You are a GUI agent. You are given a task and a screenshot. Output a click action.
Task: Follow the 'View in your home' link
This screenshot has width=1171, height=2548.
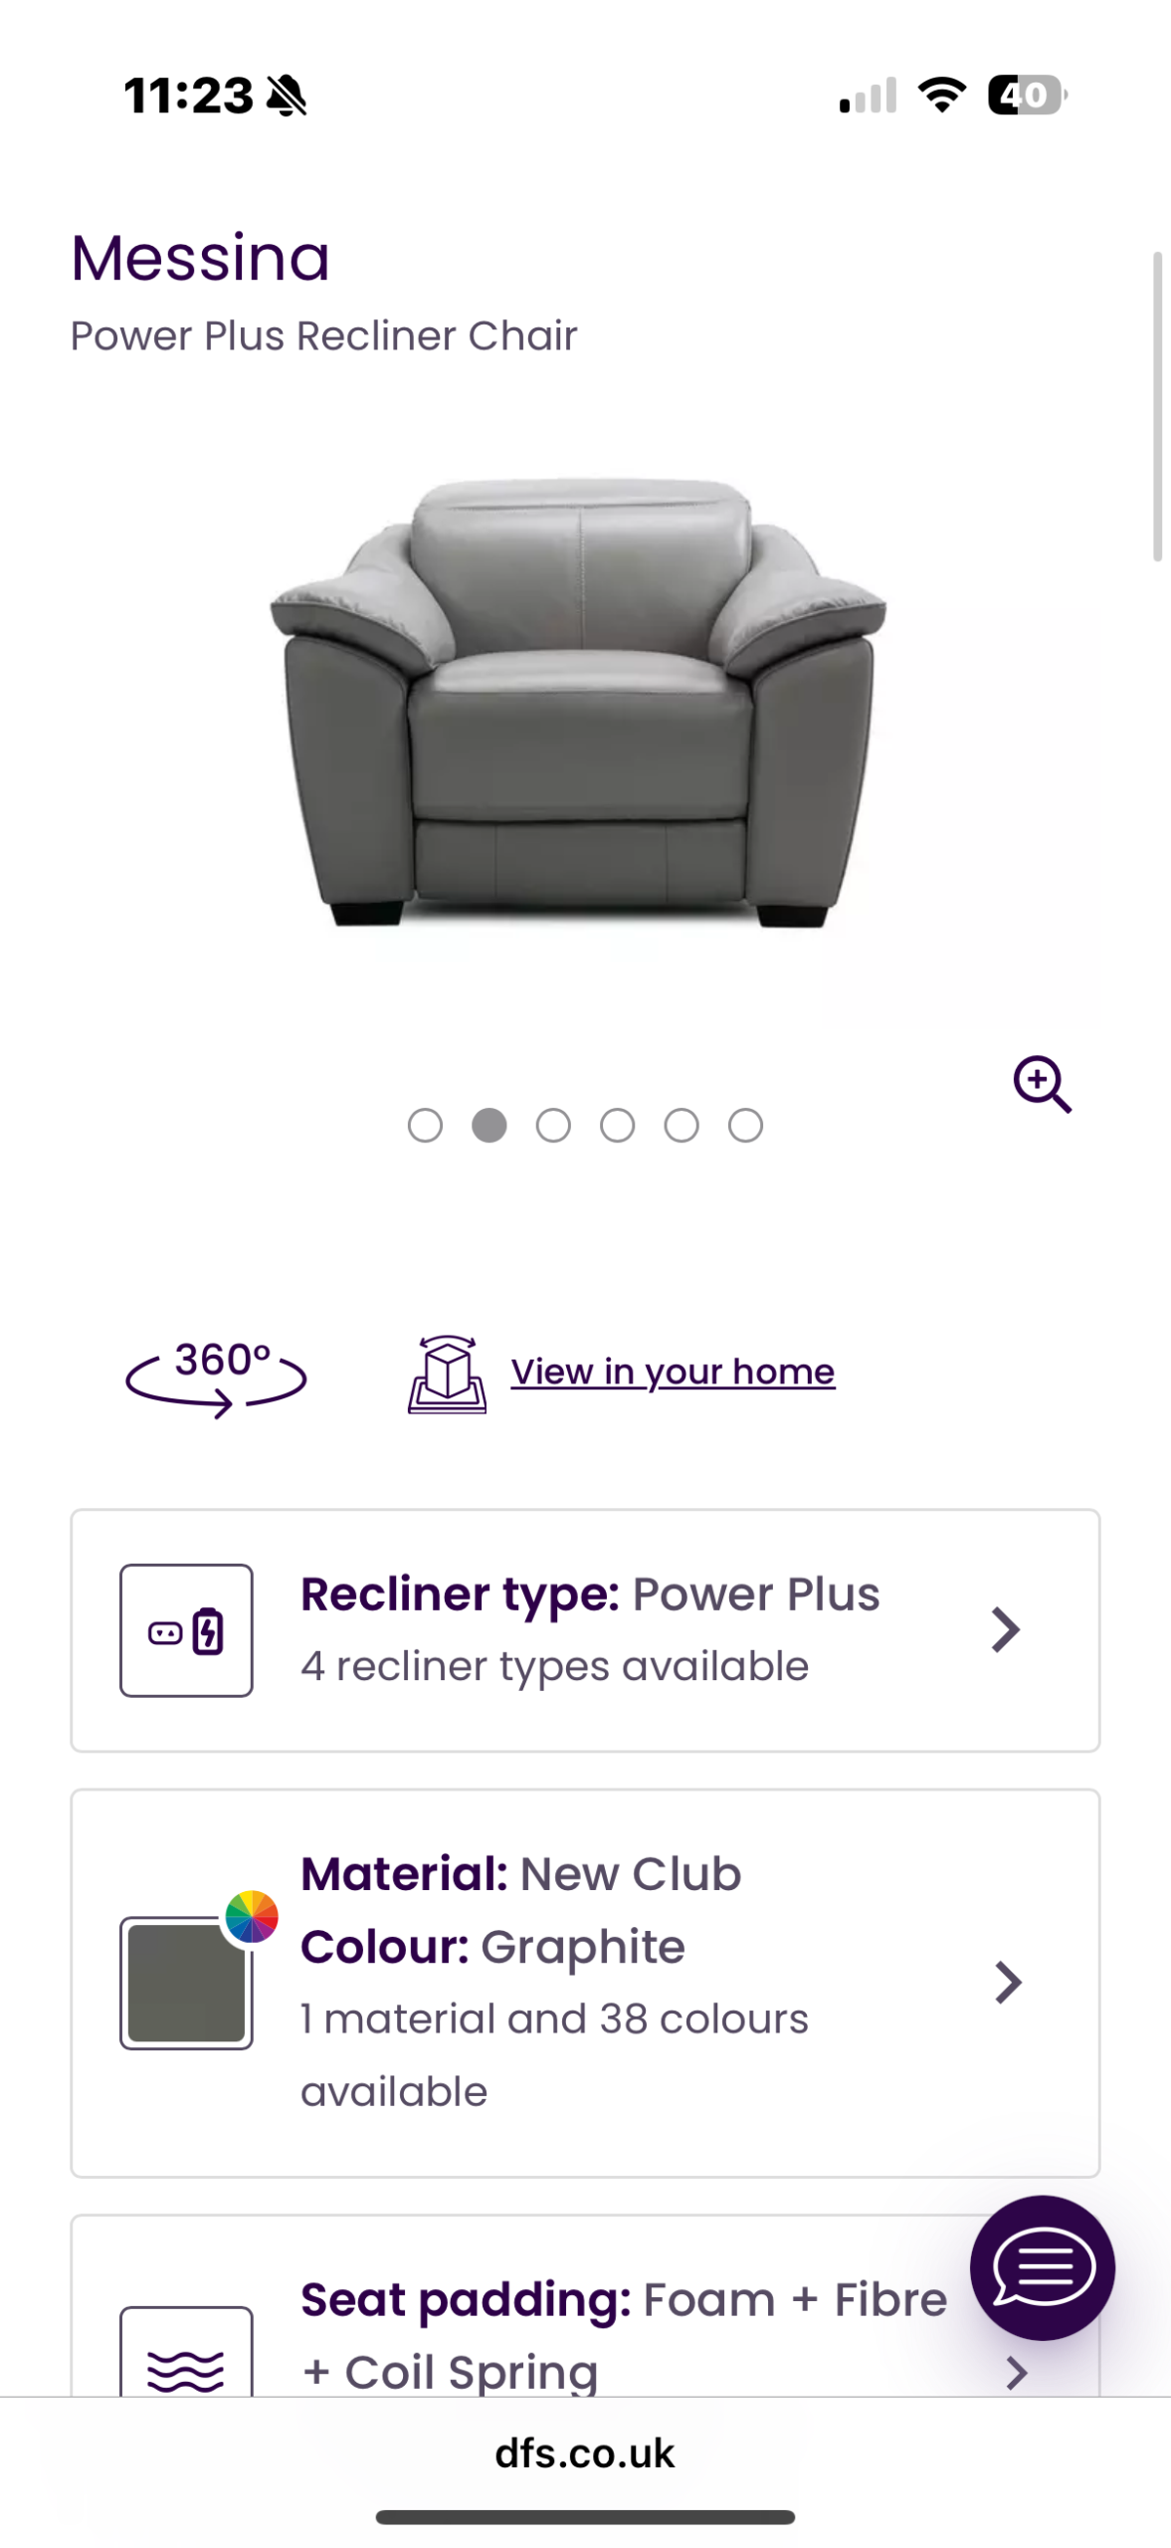tap(673, 1372)
